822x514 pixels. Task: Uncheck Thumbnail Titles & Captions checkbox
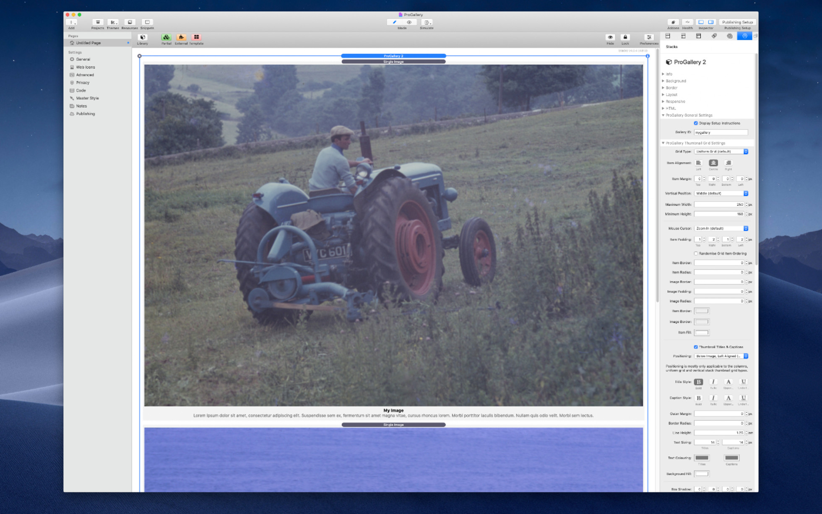pyautogui.click(x=696, y=347)
